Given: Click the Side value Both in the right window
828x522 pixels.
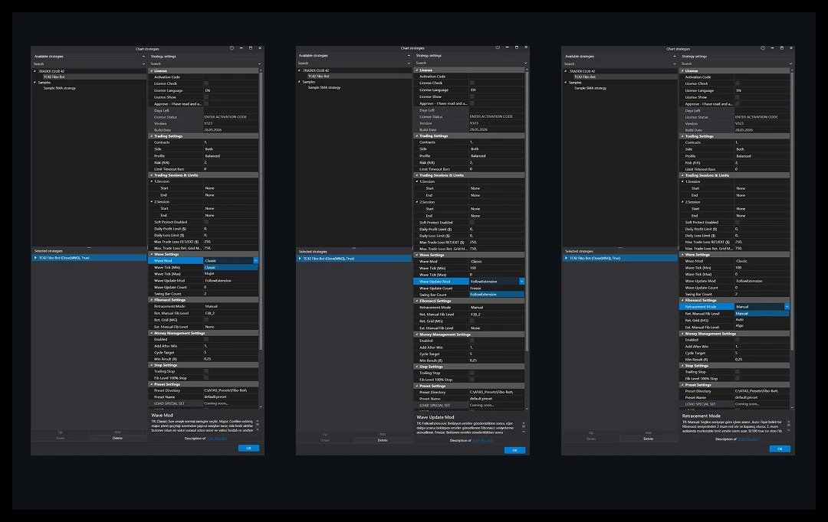Looking at the screenshot, I should (x=762, y=149).
